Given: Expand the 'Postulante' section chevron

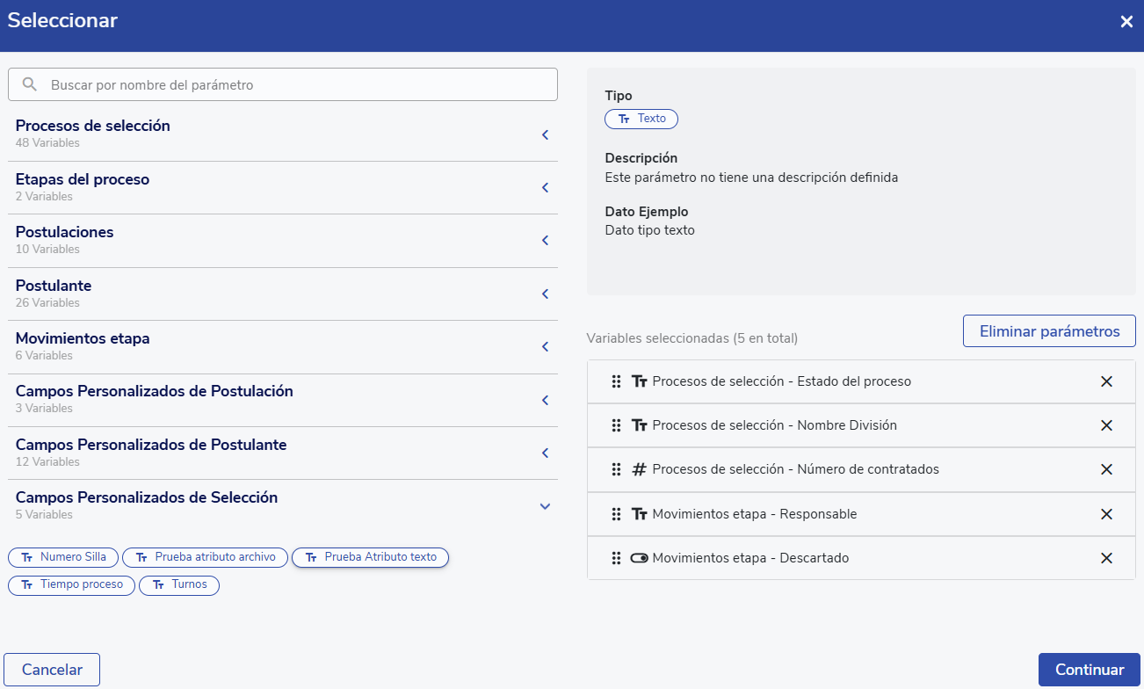Looking at the screenshot, I should (545, 294).
